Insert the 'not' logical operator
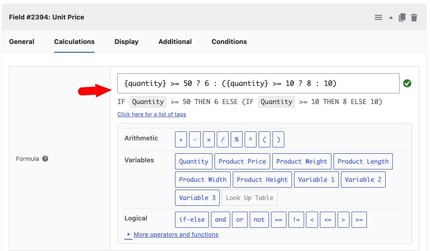 tap(259, 220)
